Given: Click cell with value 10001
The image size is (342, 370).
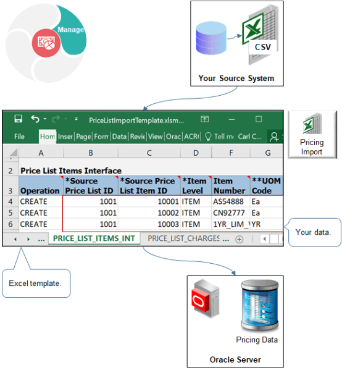Looking at the screenshot, I should [x=149, y=201].
